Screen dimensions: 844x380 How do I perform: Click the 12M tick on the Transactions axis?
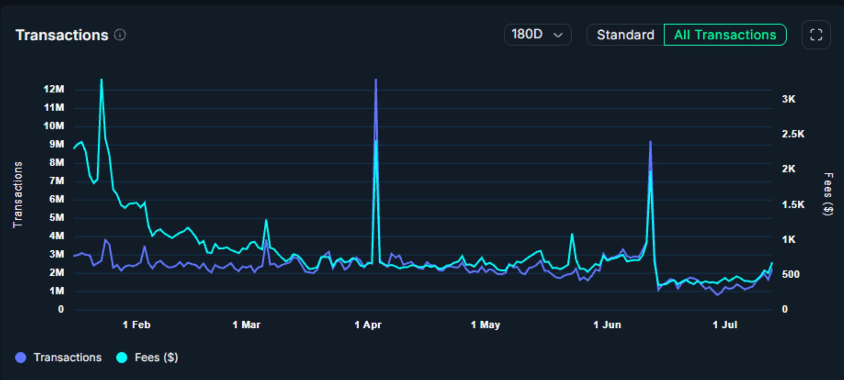pyautogui.click(x=54, y=89)
